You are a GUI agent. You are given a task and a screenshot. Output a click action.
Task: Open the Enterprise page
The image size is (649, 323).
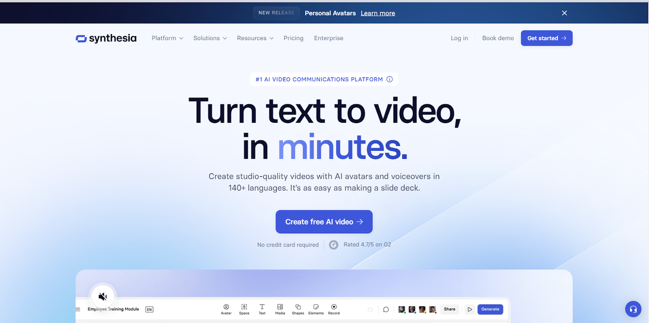click(x=329, y=38)
